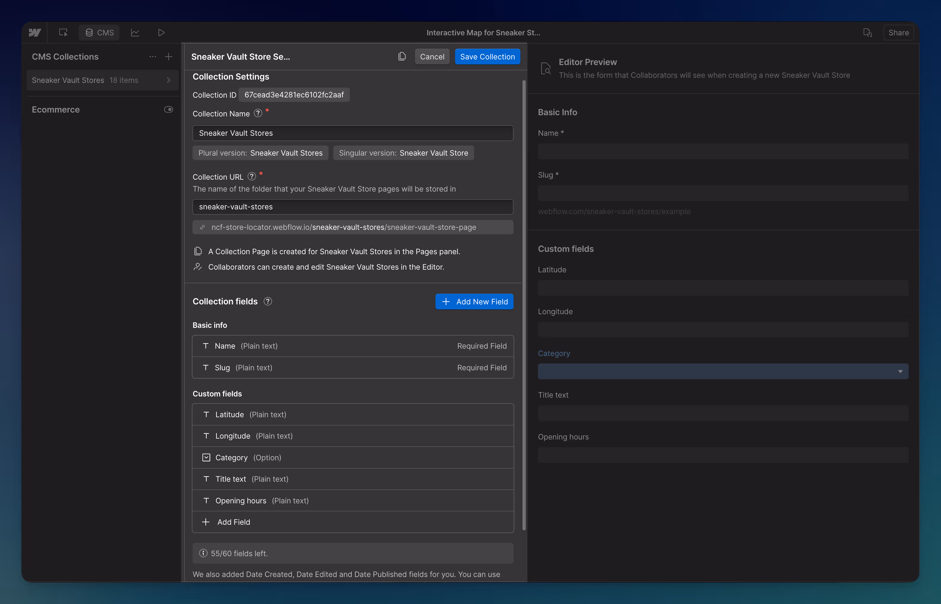Click the settings panel scrollbar
Screen dimensions: 941x604
[524, 305]
